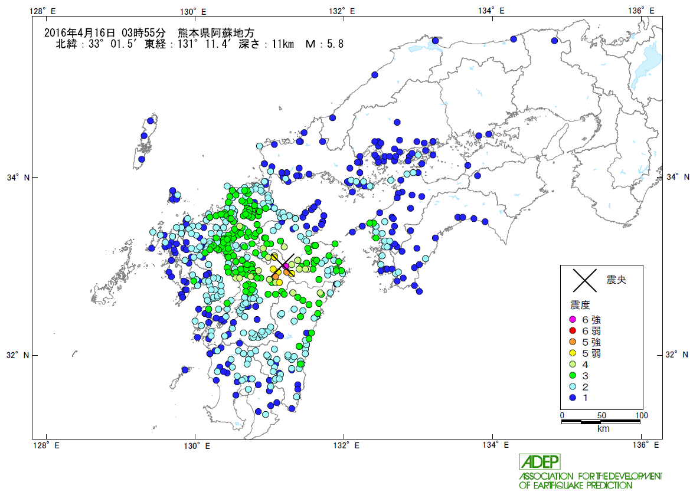
Task: Select the green intensity 3 legend dot
Action: [573, 375]
